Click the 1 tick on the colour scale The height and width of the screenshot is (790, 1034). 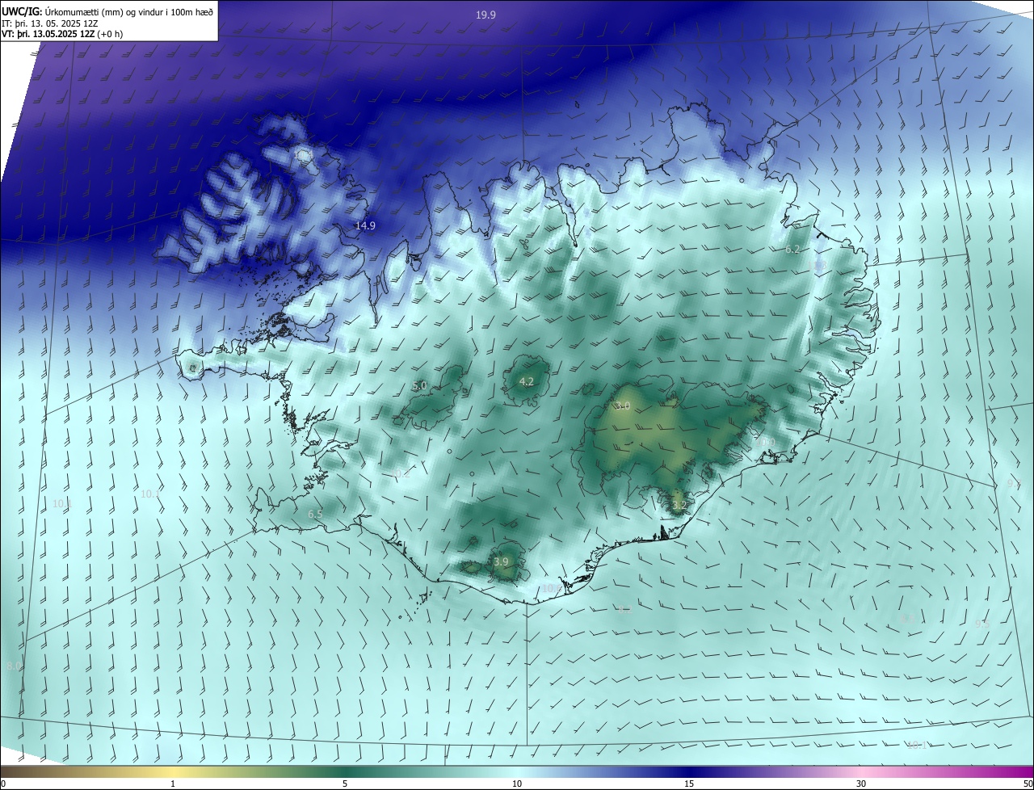coord(173,784)
